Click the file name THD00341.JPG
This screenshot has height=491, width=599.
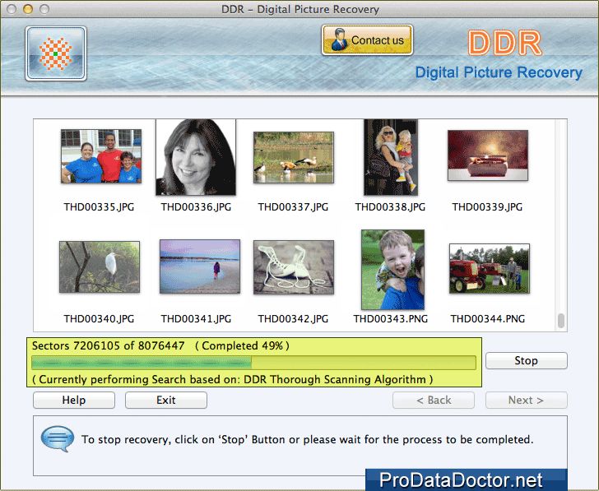[x=196, y=319]
